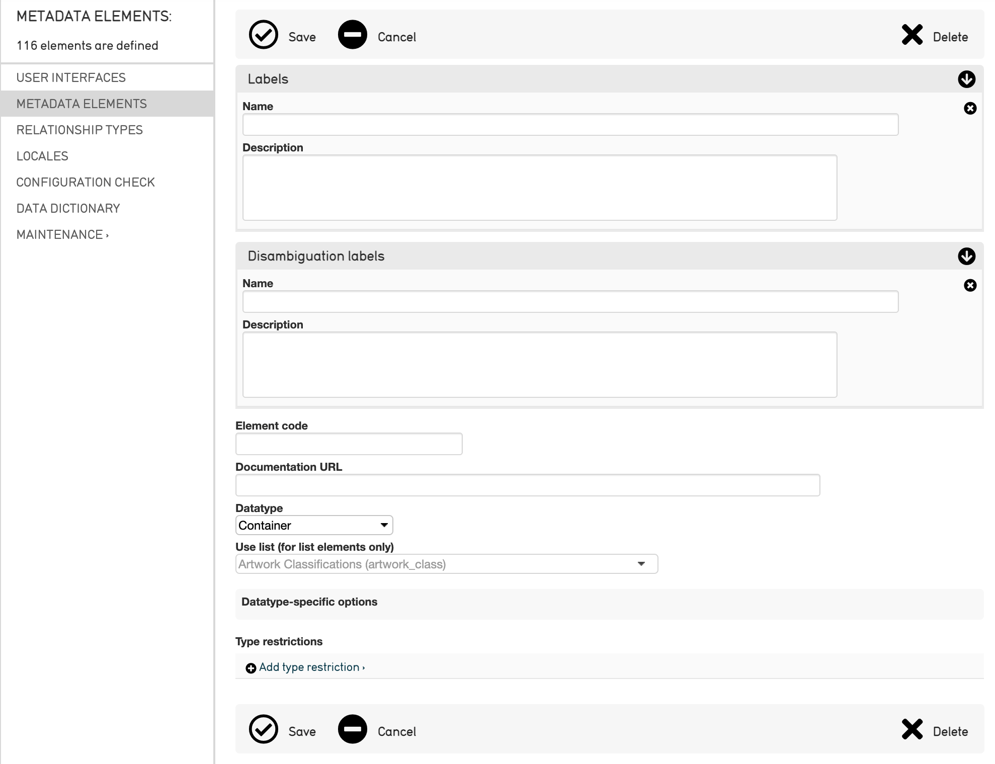The image size is (995, 764).
Task: Collapse the Labels section arrow
Action: (966, 79)
